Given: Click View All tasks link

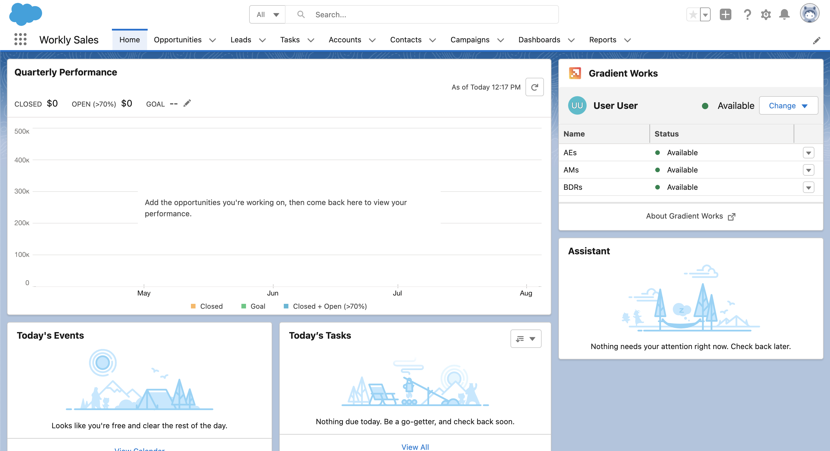Looking at the screenshot, I should [x=415, y=446].
